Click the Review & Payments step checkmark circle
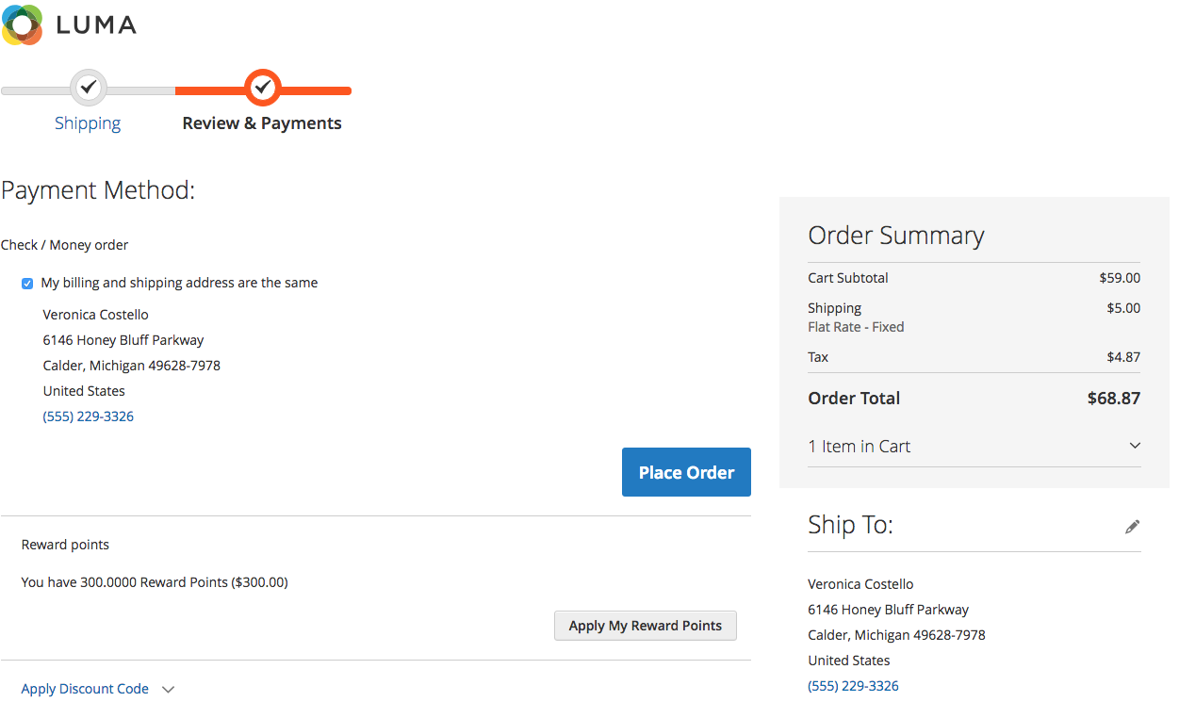Viewport: 1179px width, 702px height. tap(263, 88)
